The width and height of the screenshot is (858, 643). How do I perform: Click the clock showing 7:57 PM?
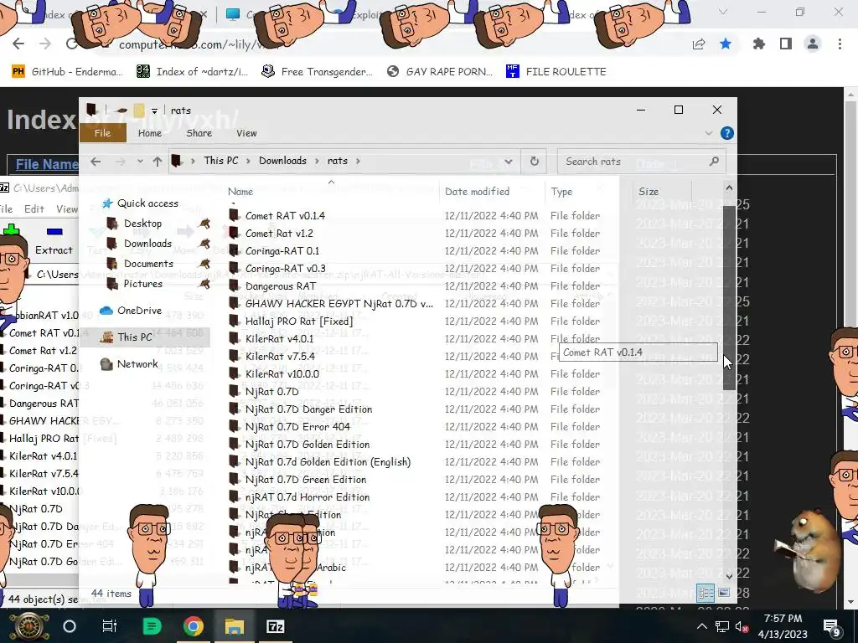(x=783, y=619)
